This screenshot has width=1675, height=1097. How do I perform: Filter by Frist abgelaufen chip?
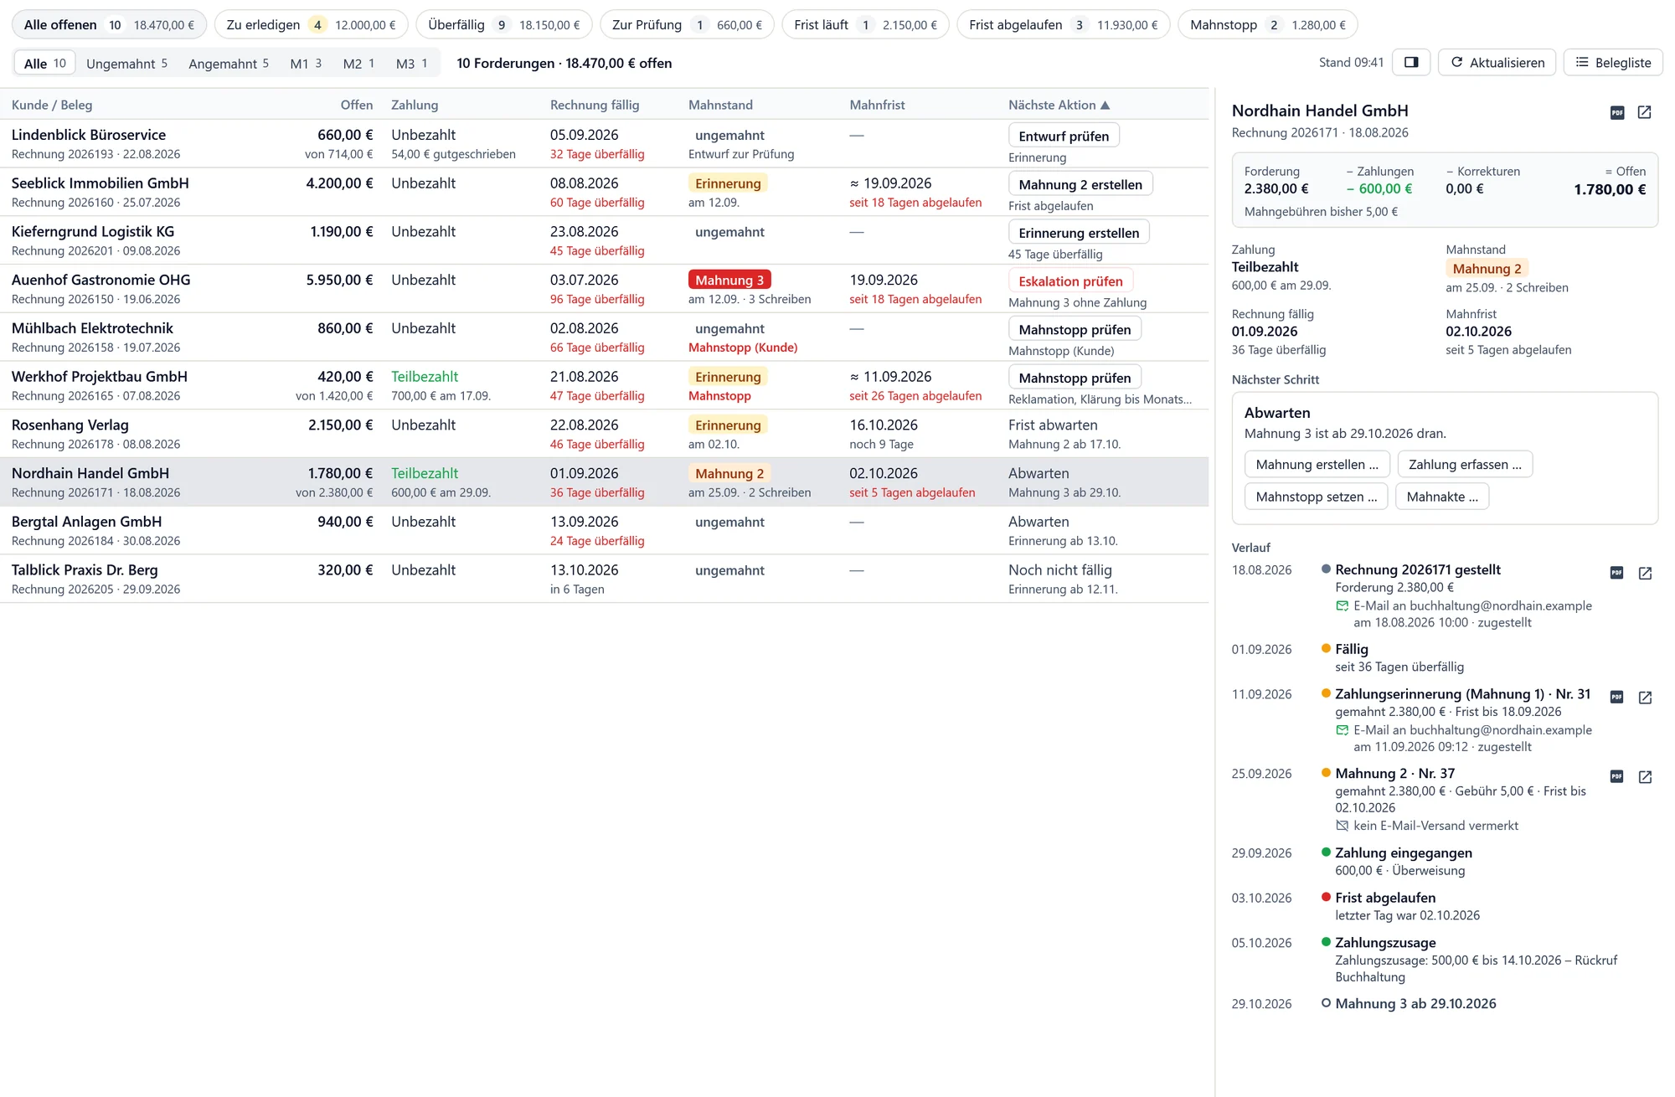tap(1063, 25)
